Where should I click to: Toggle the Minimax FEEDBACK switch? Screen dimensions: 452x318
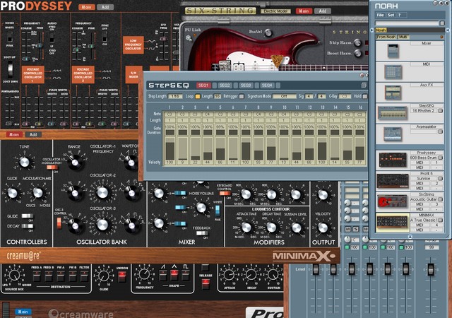pyautogui.click(x=202, y=233)
